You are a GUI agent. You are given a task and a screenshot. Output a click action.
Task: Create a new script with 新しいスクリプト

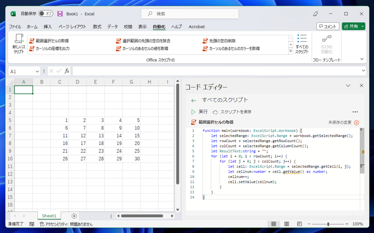click(x=19, y=44)
